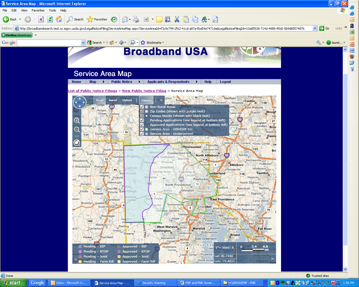The image size is (359, 287).
Task: Open the Favorites menu
Action: (x=38, y=10)
